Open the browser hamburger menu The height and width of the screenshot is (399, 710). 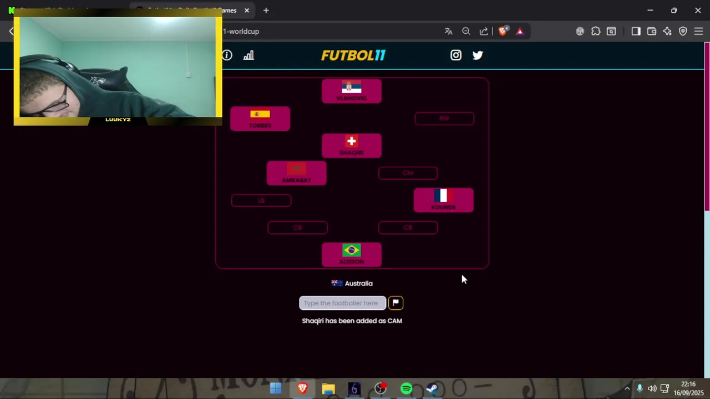point(698,31)
